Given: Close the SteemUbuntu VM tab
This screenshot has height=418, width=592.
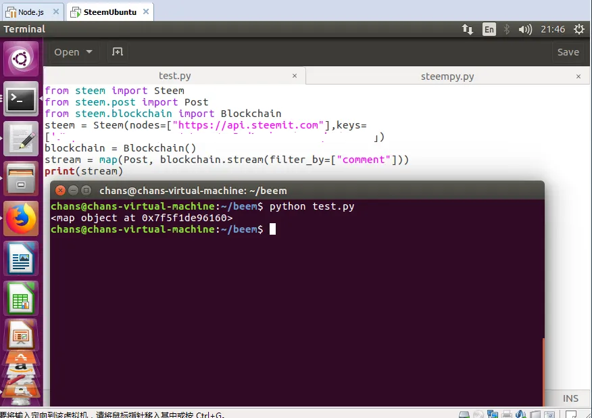Looking at the screenshot, I should tap(146, 11).
